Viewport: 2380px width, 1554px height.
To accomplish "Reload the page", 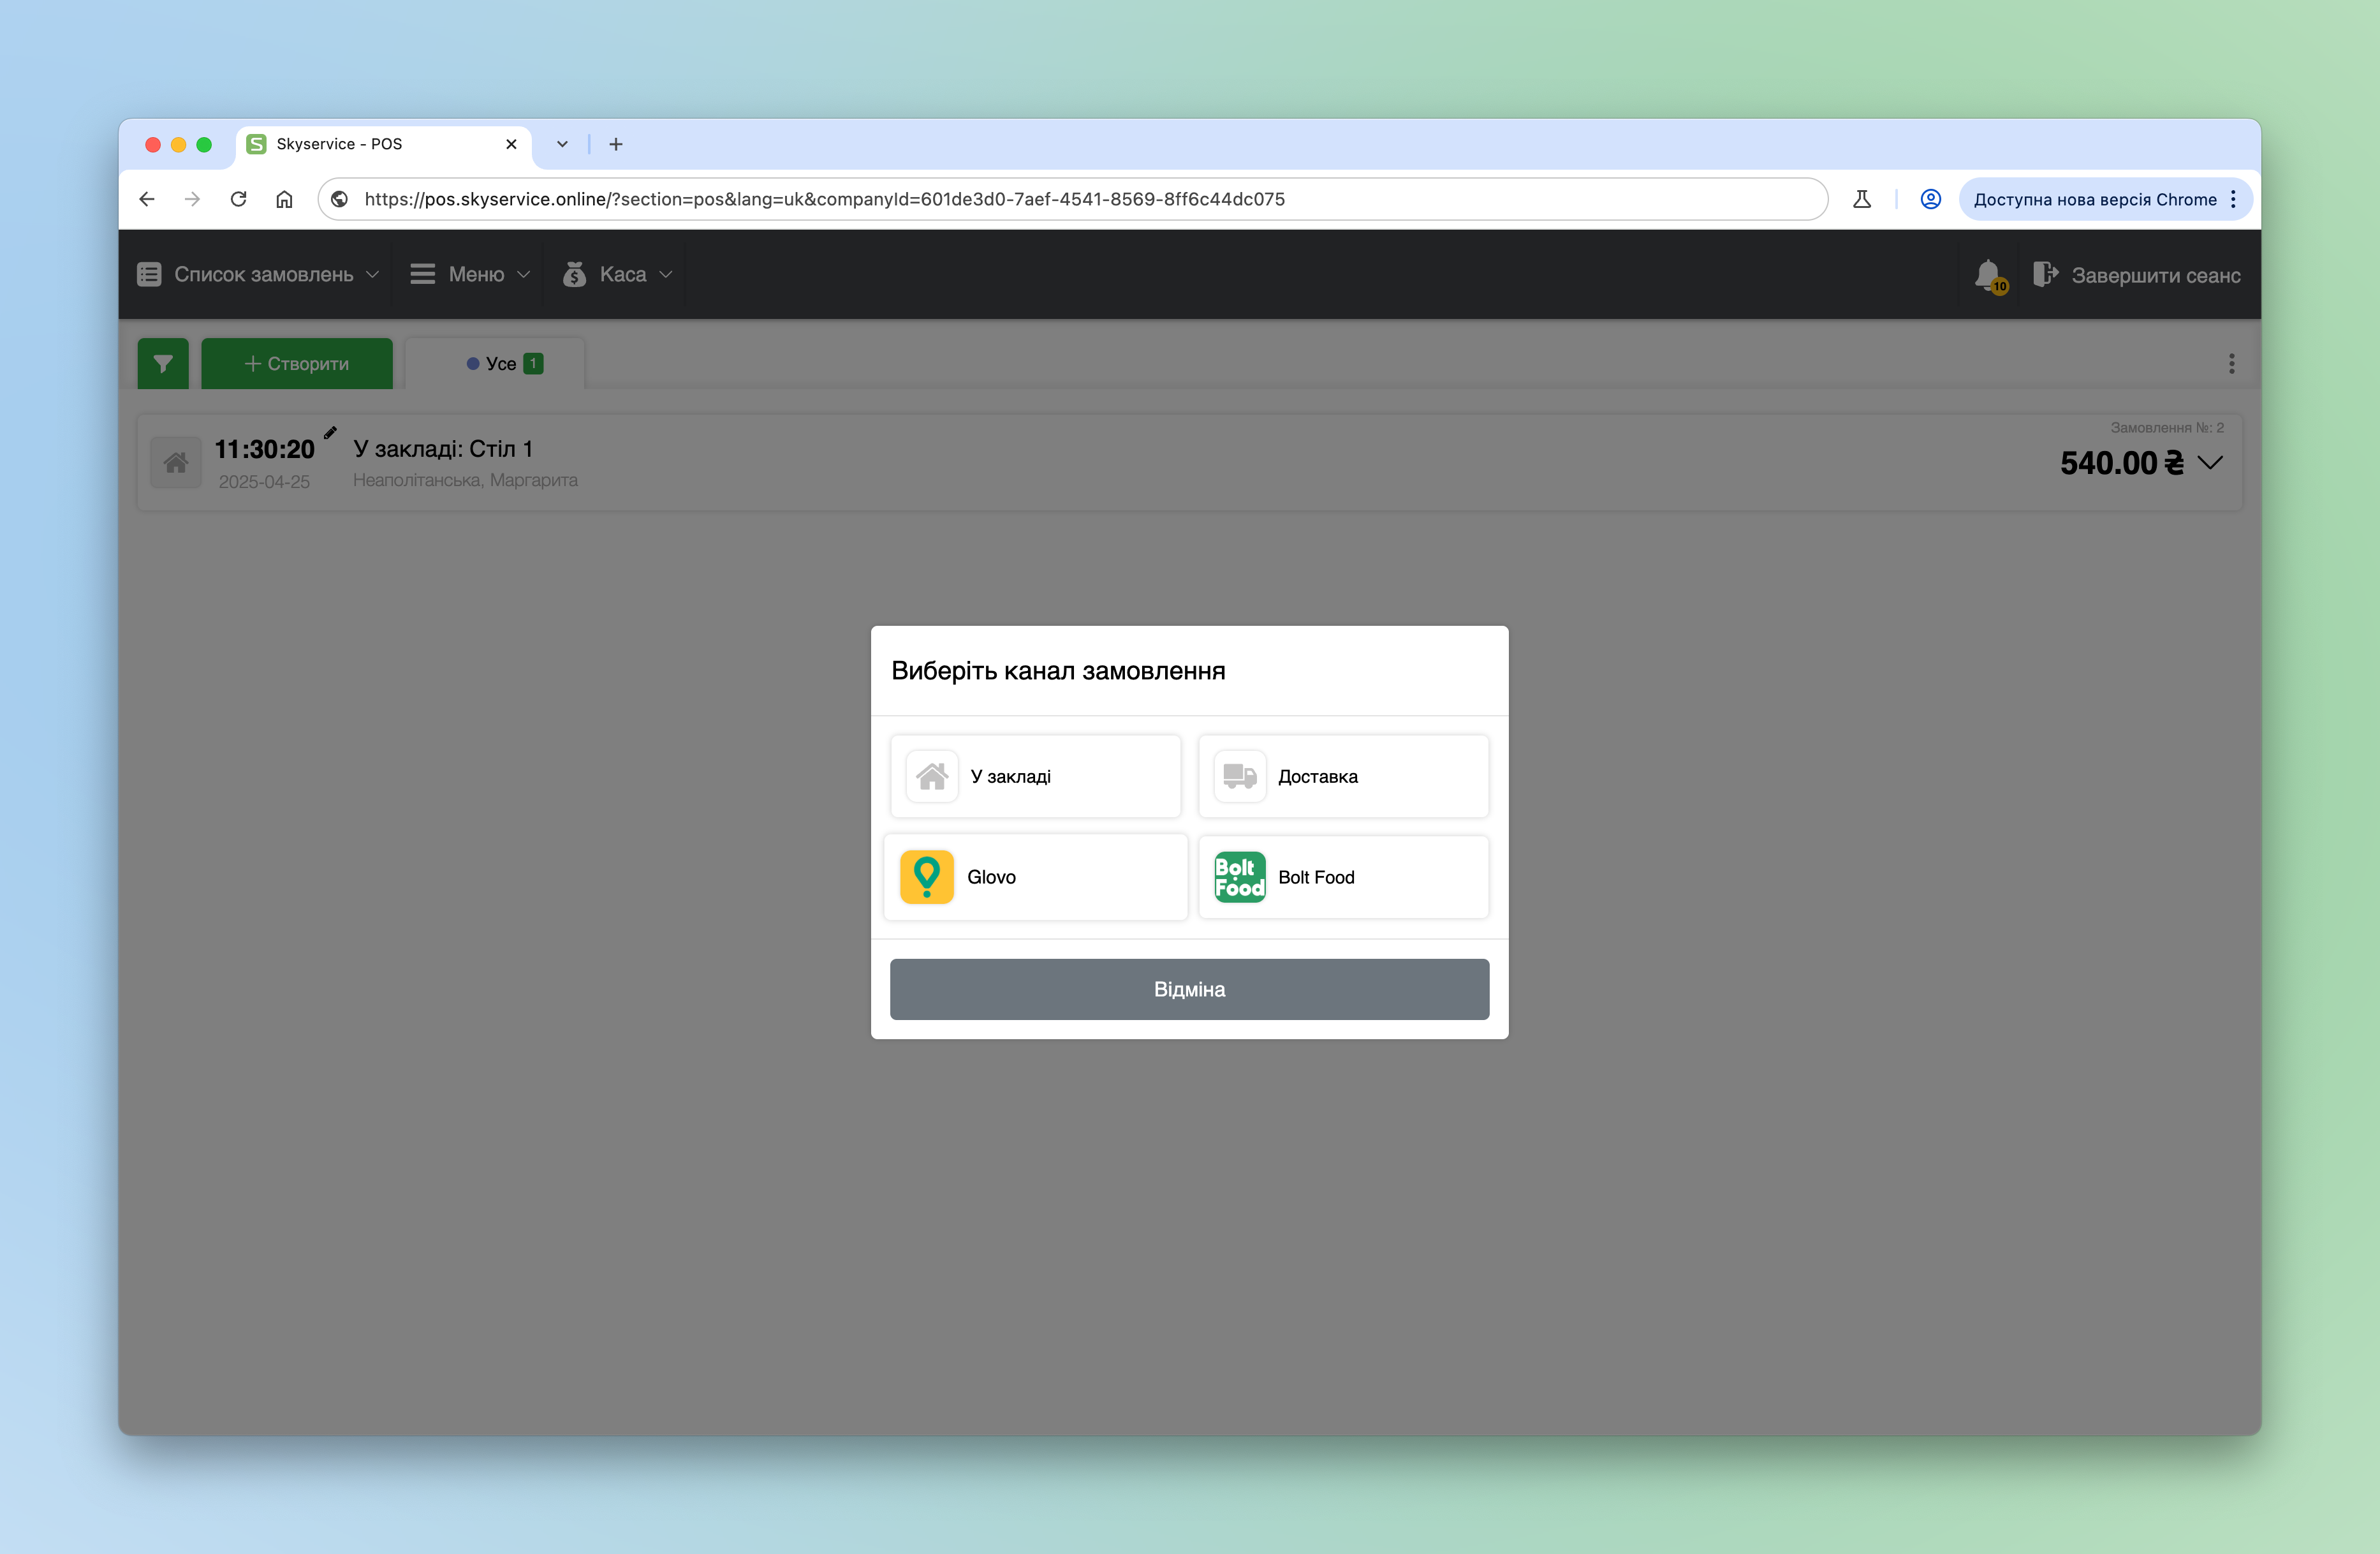I will pyautogui.click(x=238, y=199).
